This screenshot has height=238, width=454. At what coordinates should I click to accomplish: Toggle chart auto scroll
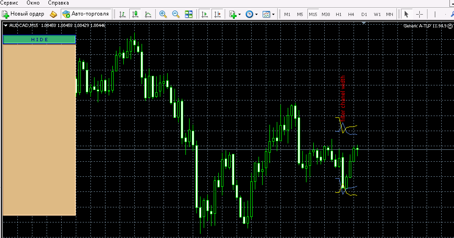(205, 14)
